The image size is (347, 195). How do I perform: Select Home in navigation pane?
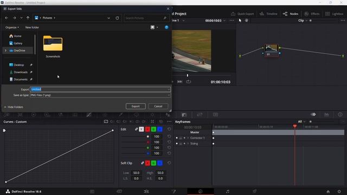click(15, 36)
